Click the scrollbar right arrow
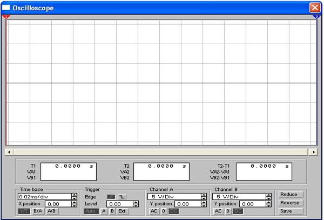The height and width of the screenshot is (220, 324). coord(314,152)
